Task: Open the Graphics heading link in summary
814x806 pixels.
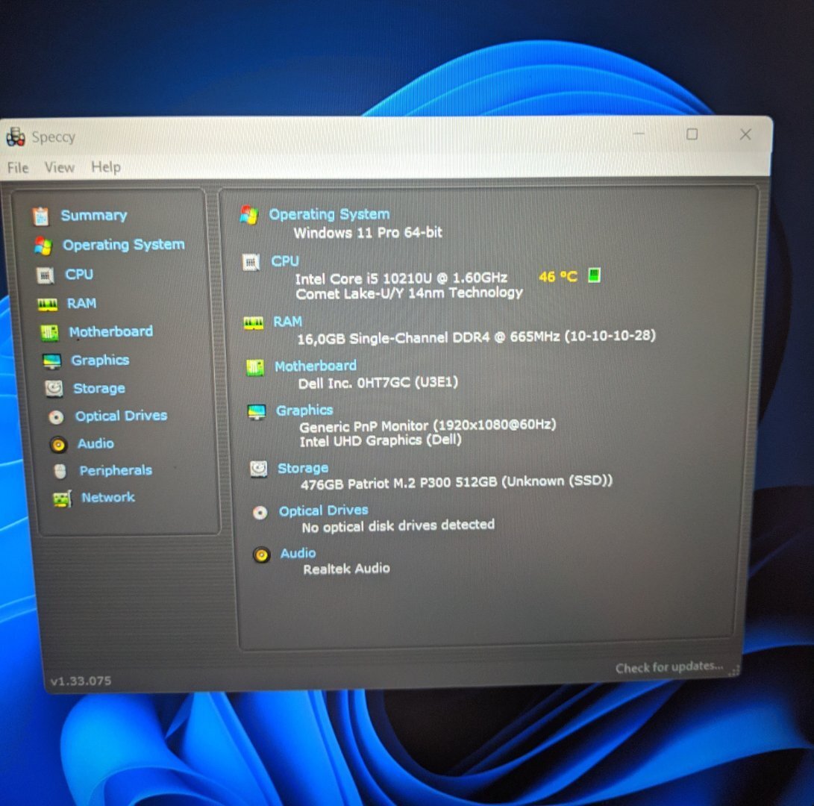Action: pyautogui.click(x=304, y=410)
